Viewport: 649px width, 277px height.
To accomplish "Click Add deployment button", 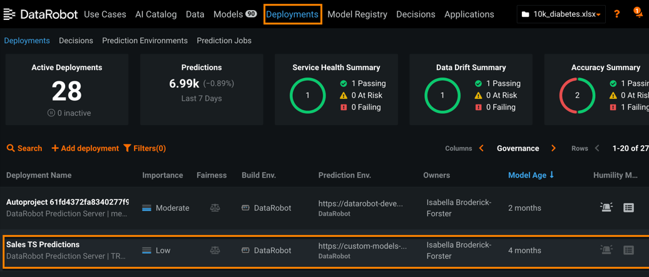I will [85, 148].
